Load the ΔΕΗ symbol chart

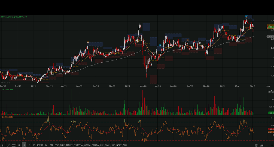(125, 145)
